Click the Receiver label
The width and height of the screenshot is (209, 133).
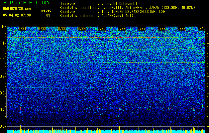pyautogui.click(x=67, y=12)
